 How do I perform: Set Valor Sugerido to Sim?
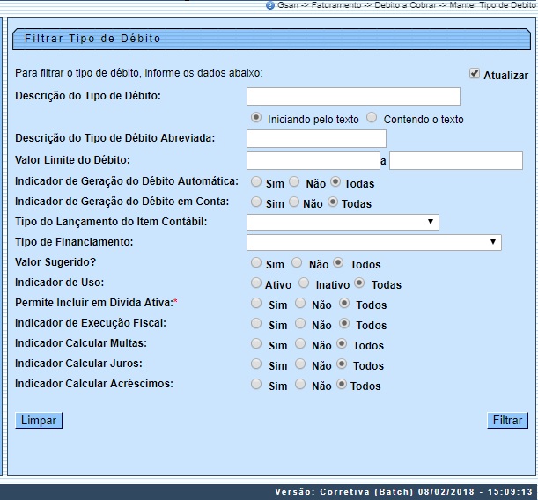tap(255, 262)
